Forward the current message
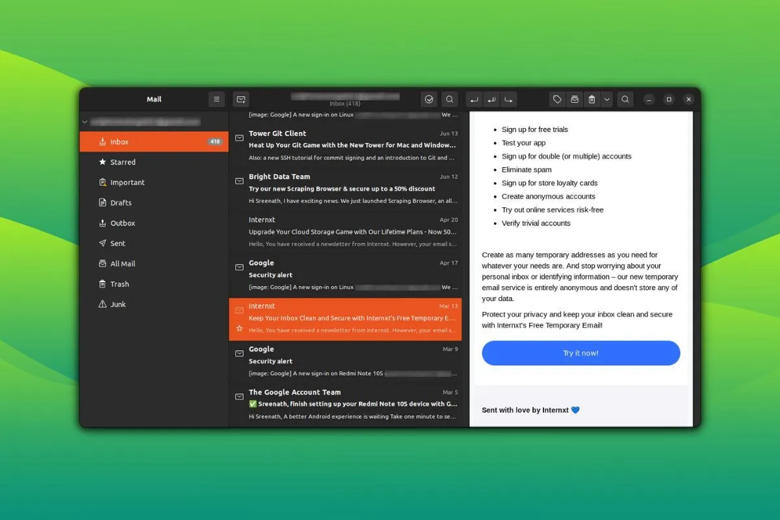Screen dimensions: 780x520 click(x=508, y=99)
